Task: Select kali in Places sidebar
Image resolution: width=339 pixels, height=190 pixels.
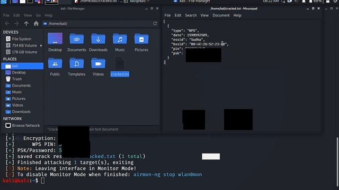Action: pyautogui.click(x=22, y=66)
